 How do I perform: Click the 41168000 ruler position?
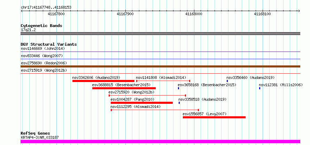[x=194, y=14]
